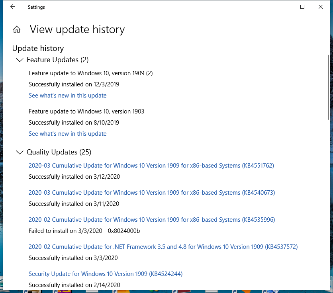Viewport: 333px width, 293px height.
Task: Minimize the Settings window
Action: [284, 7]
